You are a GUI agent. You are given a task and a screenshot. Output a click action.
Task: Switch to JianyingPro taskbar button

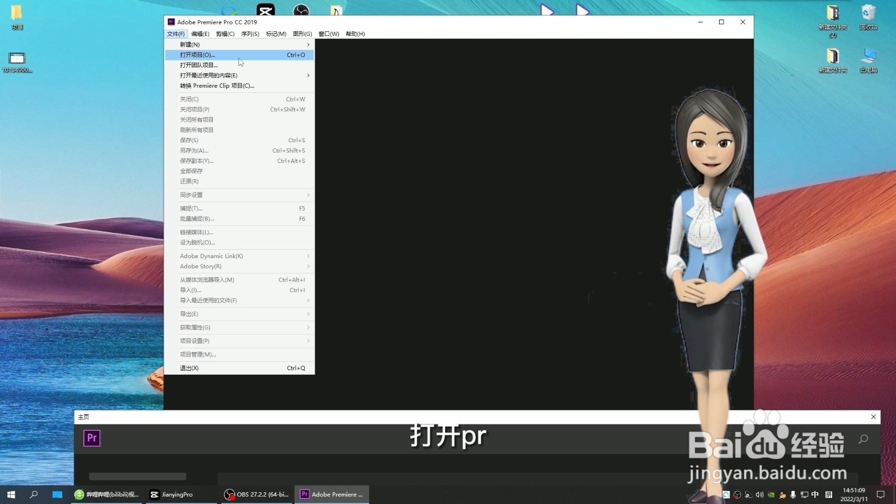coord(183,494)
